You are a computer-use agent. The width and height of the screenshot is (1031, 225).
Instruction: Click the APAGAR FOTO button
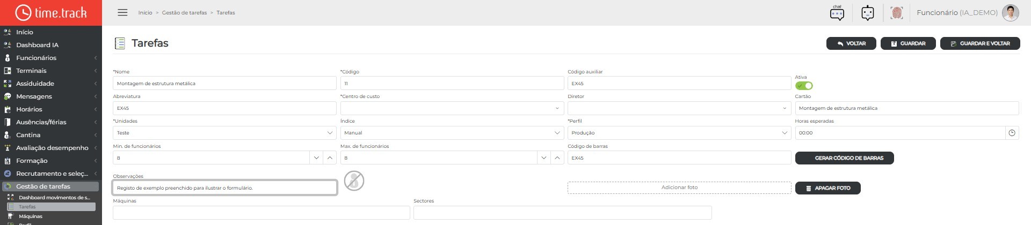click(827, 188)
